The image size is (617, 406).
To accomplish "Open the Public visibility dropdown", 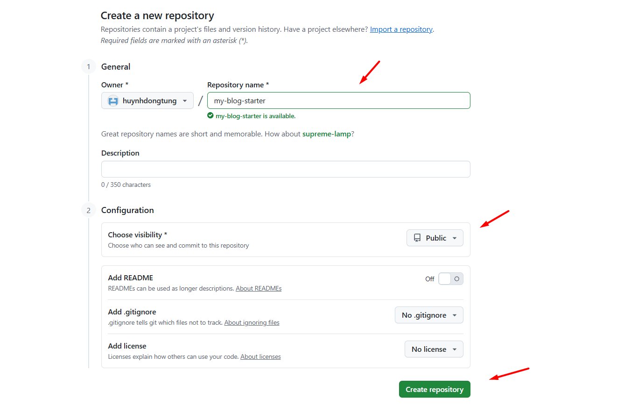I will 435,238.
